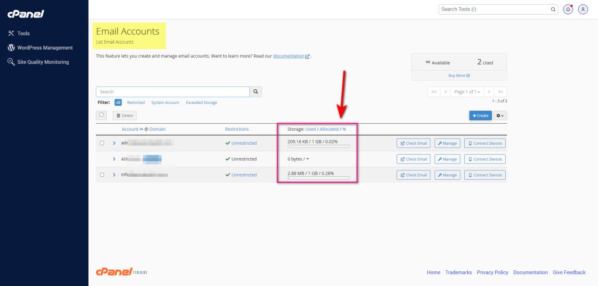Click the Search Tools magnifier icon
This screenshot has width=598, height=286.
[553, 9]
